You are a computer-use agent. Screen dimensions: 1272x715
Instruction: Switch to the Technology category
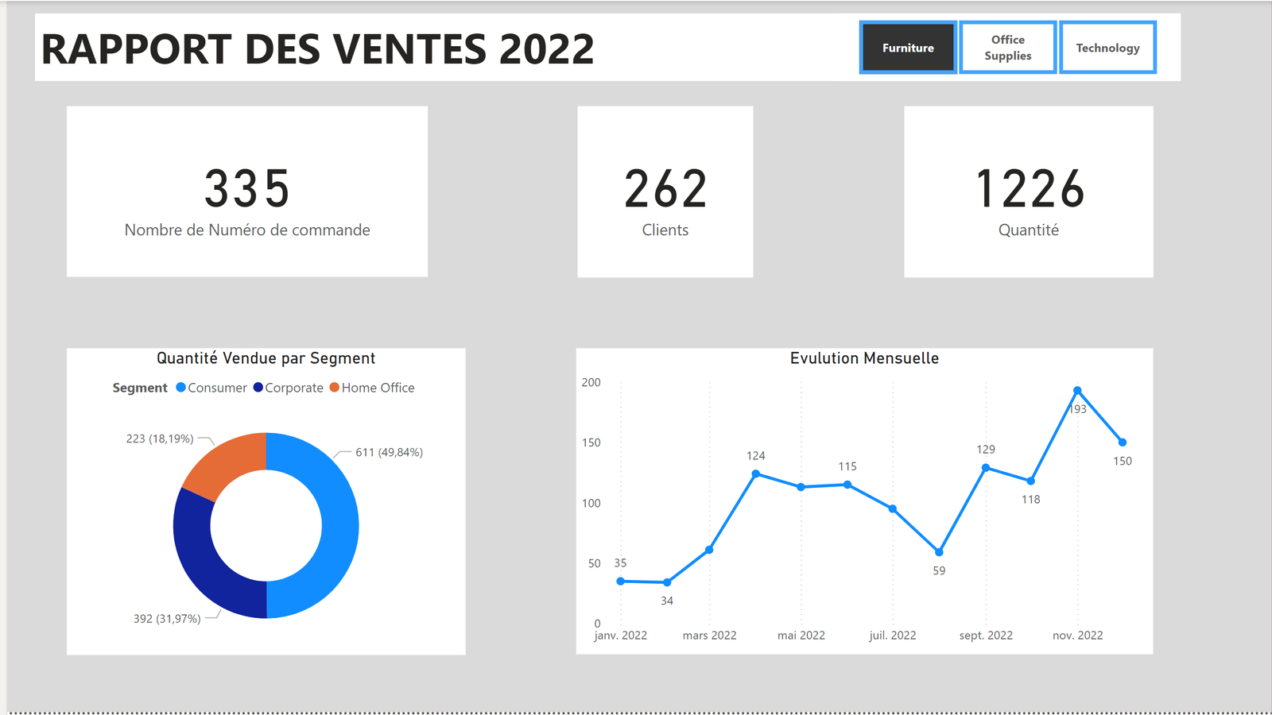point(1107,48)
